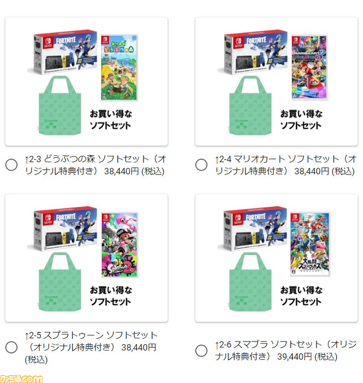Click the Animal Crossing game cover image

pos(120,68)
